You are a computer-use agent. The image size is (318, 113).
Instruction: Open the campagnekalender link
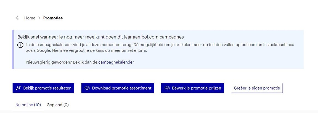click(x=116, y=62)
